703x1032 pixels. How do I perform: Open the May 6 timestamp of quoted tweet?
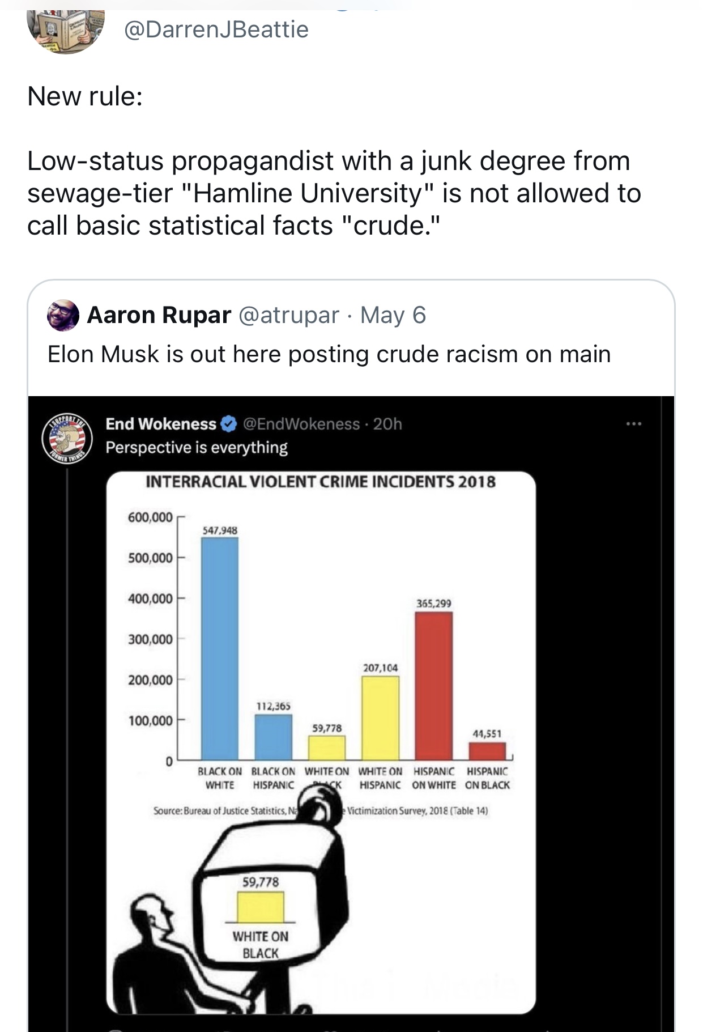click(393, 315)
